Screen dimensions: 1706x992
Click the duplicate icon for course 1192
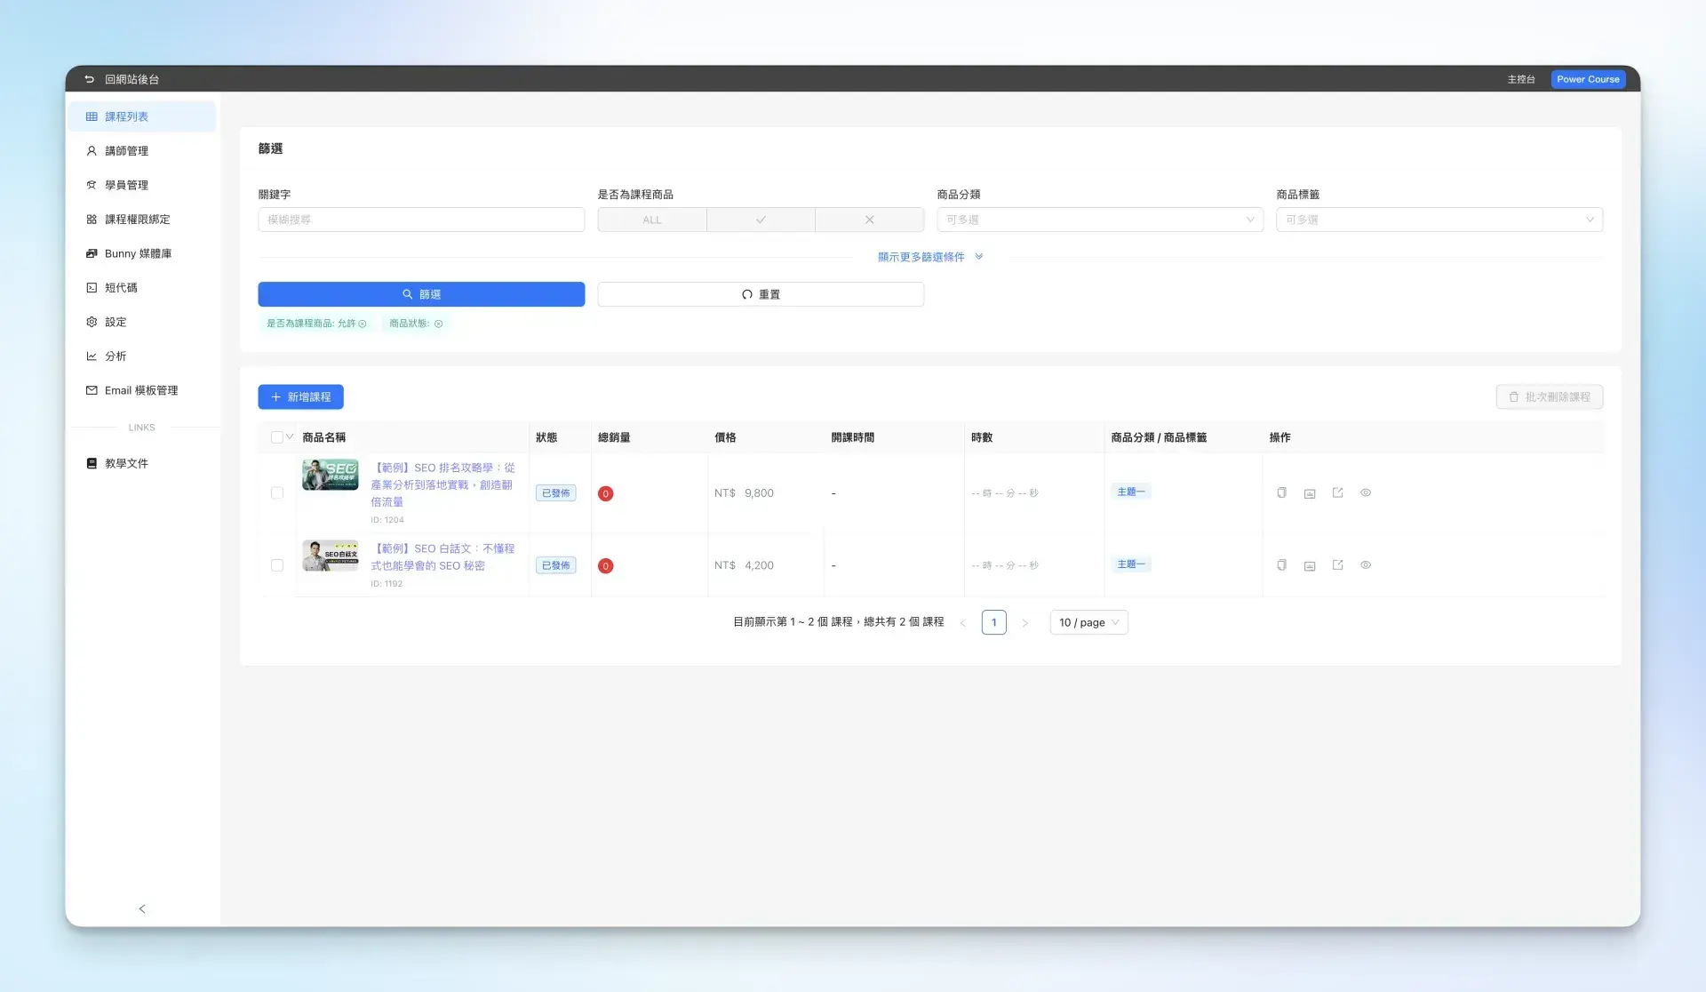[1281, 565]
